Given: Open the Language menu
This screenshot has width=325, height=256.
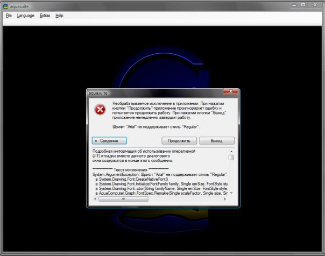Looking at the screenshot, I should [x=25, y=16].
